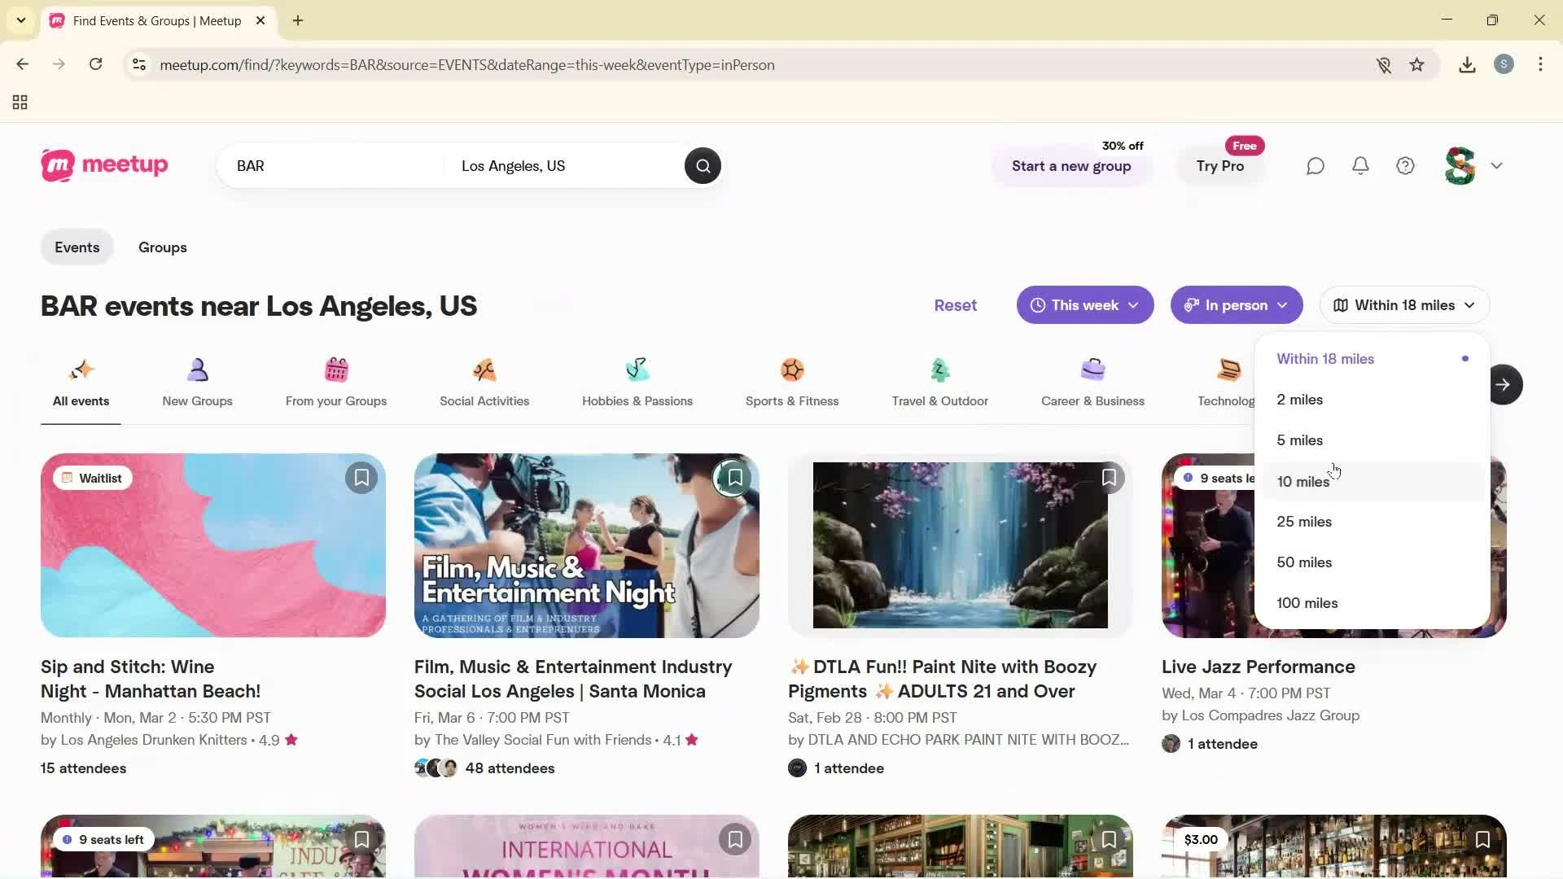Open Meetup messages chat icon

click(1316, 165)
